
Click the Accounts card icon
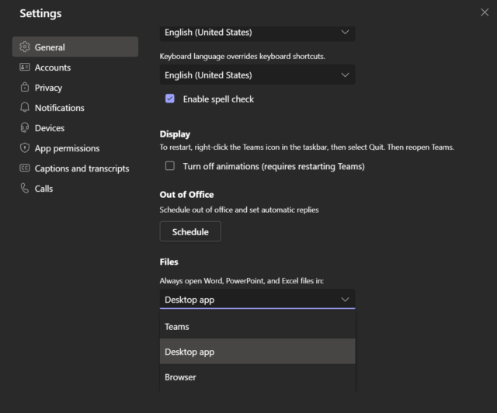pyautogui.click(x=25, y=68)
